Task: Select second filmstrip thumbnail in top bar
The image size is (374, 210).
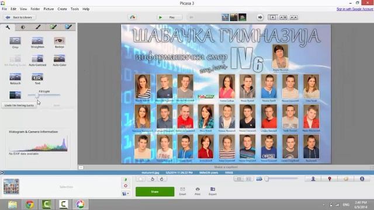Action: [234, 17]
